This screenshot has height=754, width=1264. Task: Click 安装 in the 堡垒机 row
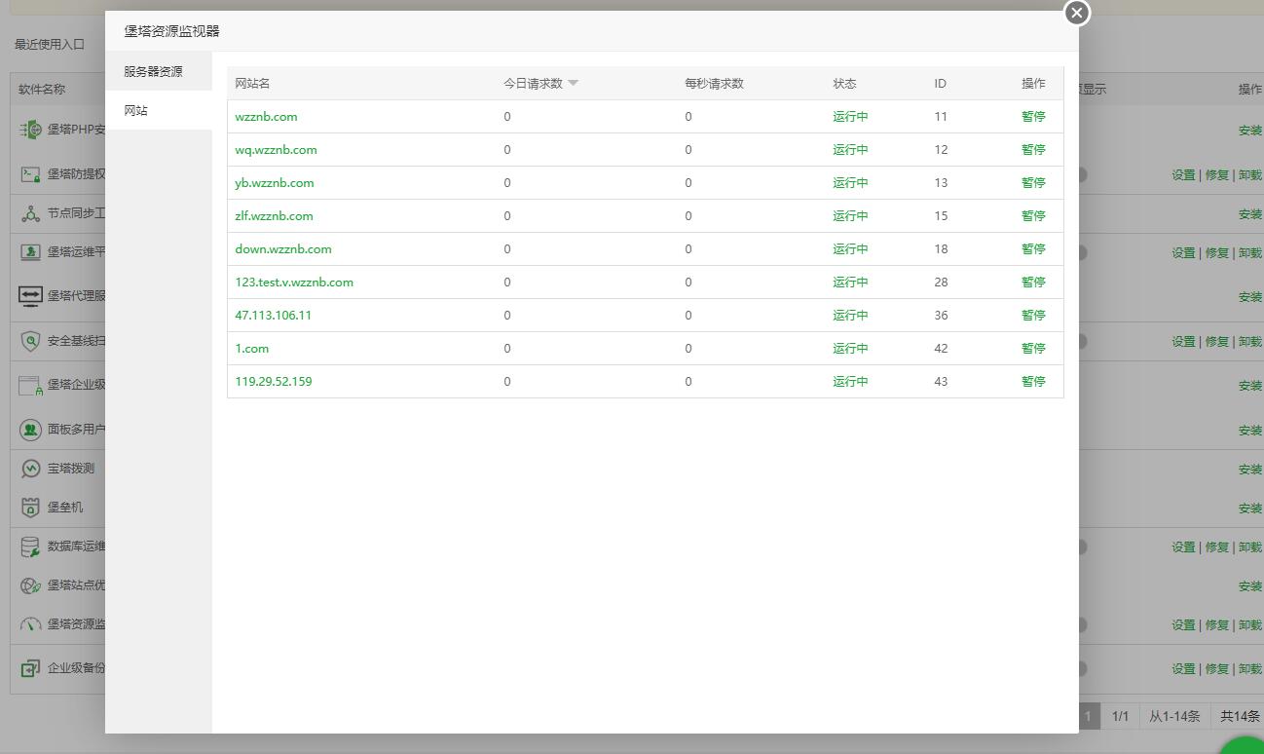1250,508
